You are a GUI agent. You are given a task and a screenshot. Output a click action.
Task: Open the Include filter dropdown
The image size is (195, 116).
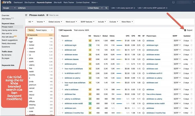pyautogui.click(x=102, y=22)
